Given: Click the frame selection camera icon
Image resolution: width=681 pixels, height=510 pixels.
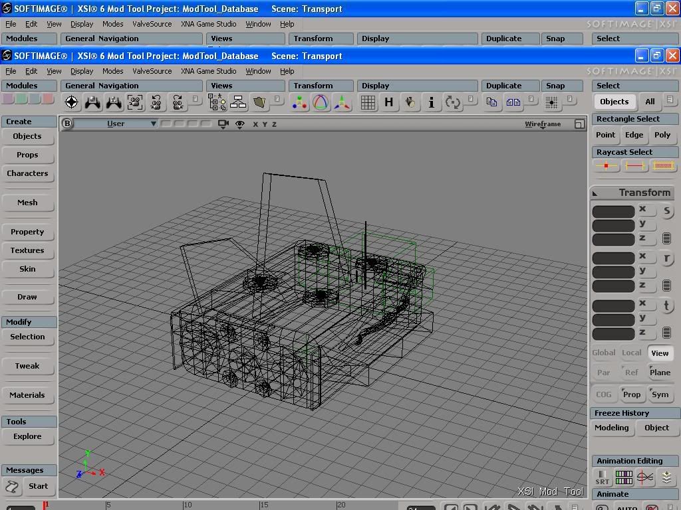Looking at the screenshot, I should click(135, 102).
